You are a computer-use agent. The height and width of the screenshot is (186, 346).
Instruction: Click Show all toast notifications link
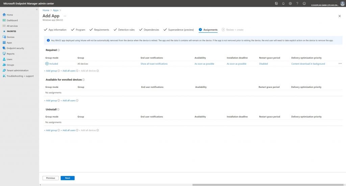pyautogui.click(x=154, y=64)
